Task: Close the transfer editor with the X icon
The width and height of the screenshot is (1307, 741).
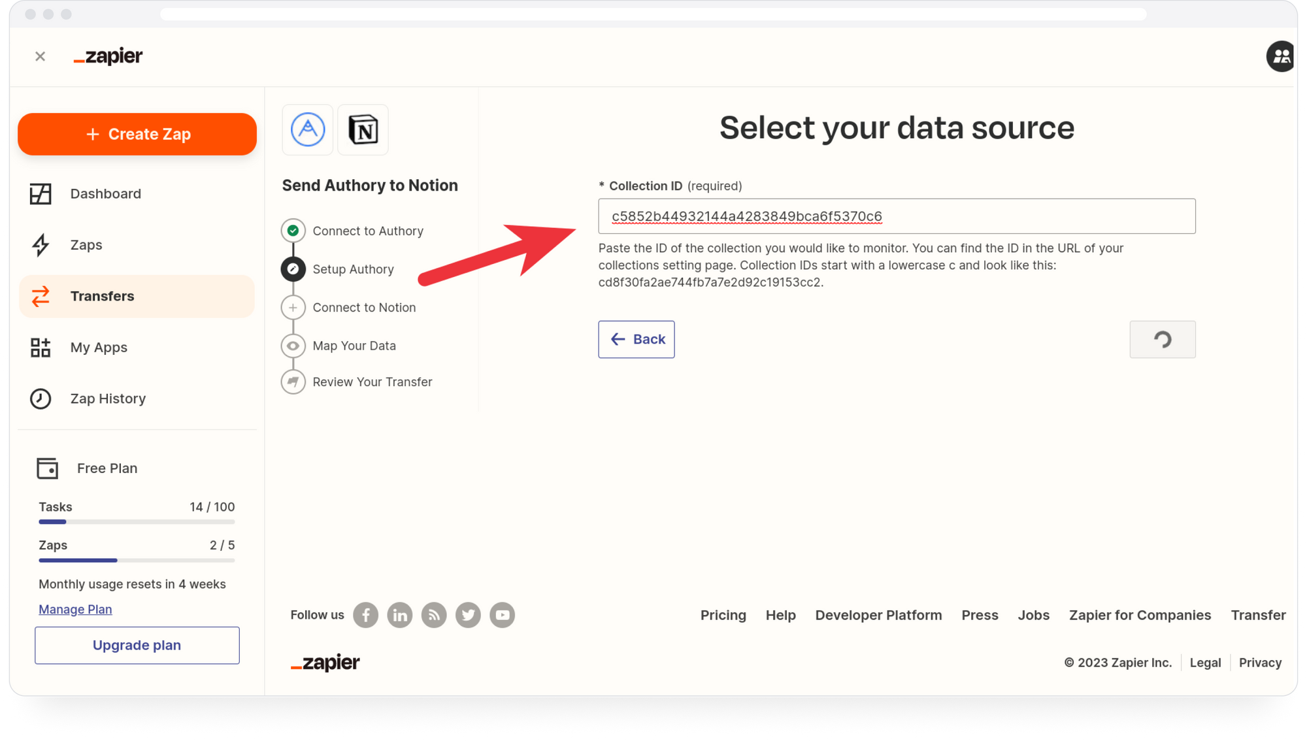Action: pos(40,56)
